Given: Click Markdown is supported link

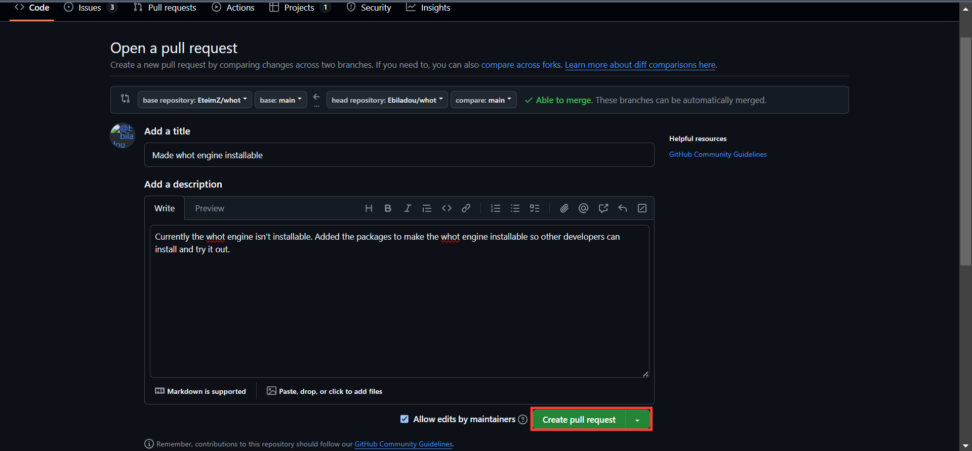Looking at the screenshot, I should 200,391.
